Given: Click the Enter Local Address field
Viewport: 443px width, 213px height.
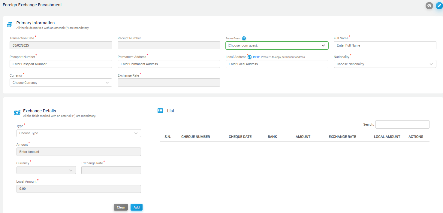Looking at the screenshot, I should [277, 64].
